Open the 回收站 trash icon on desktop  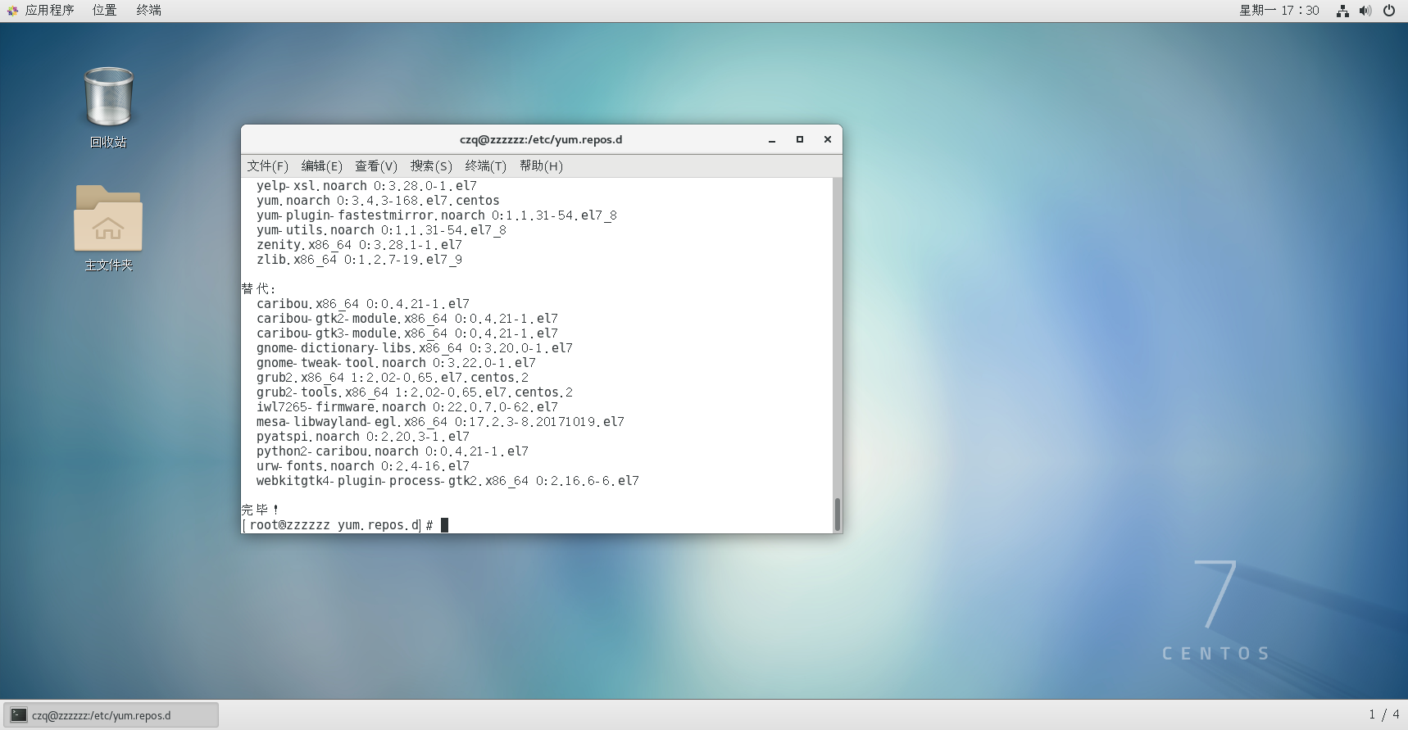108,97
